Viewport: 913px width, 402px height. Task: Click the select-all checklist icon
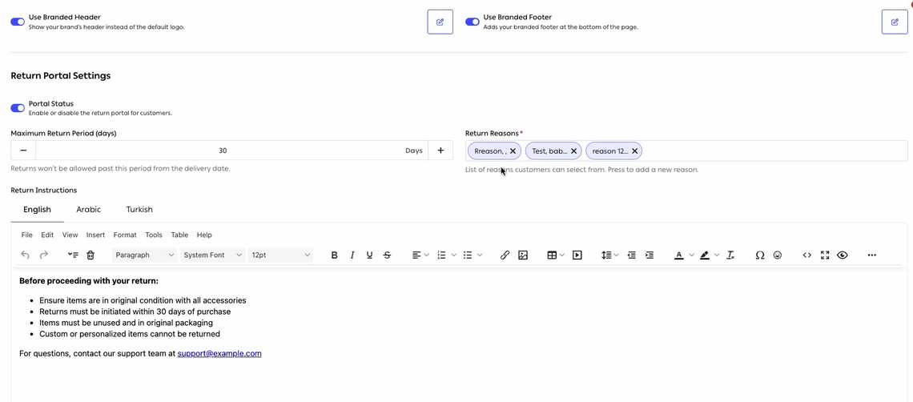click(x=73, y=255)
